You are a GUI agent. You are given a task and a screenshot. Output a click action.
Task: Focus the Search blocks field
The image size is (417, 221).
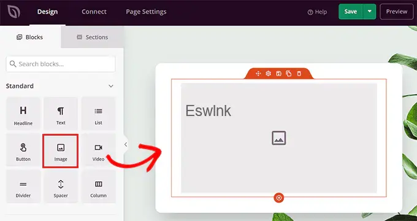(61, 64)
